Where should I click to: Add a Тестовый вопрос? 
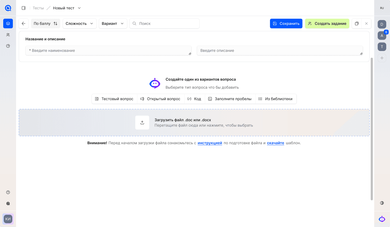[x=114, y=99]
